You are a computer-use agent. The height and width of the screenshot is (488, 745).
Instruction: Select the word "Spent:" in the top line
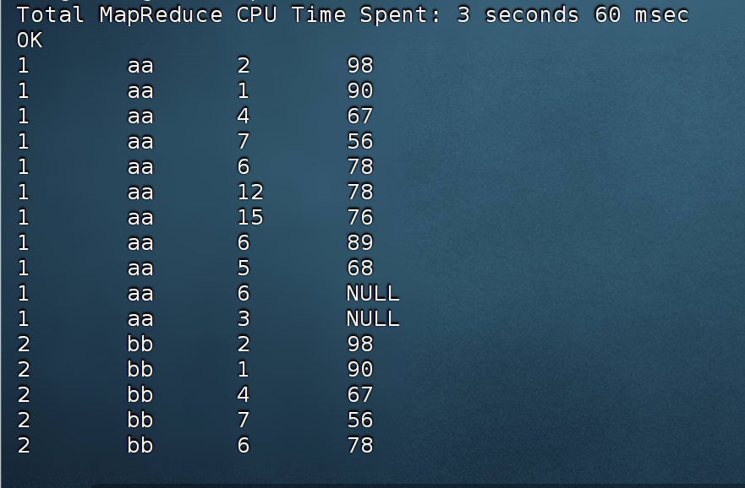400,15
